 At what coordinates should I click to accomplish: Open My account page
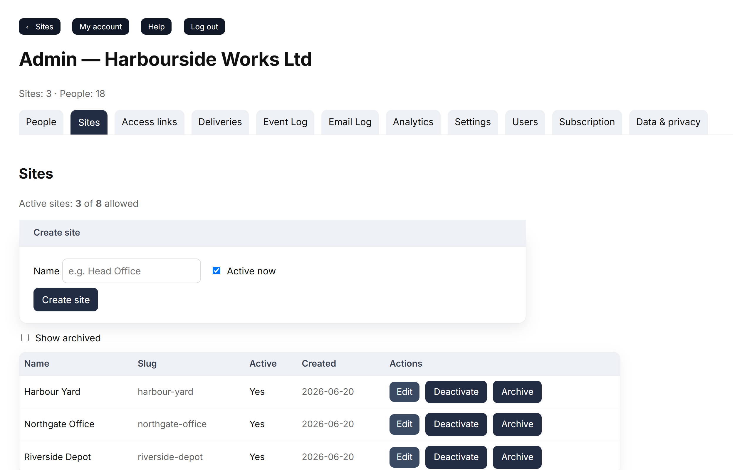[100, 26]
